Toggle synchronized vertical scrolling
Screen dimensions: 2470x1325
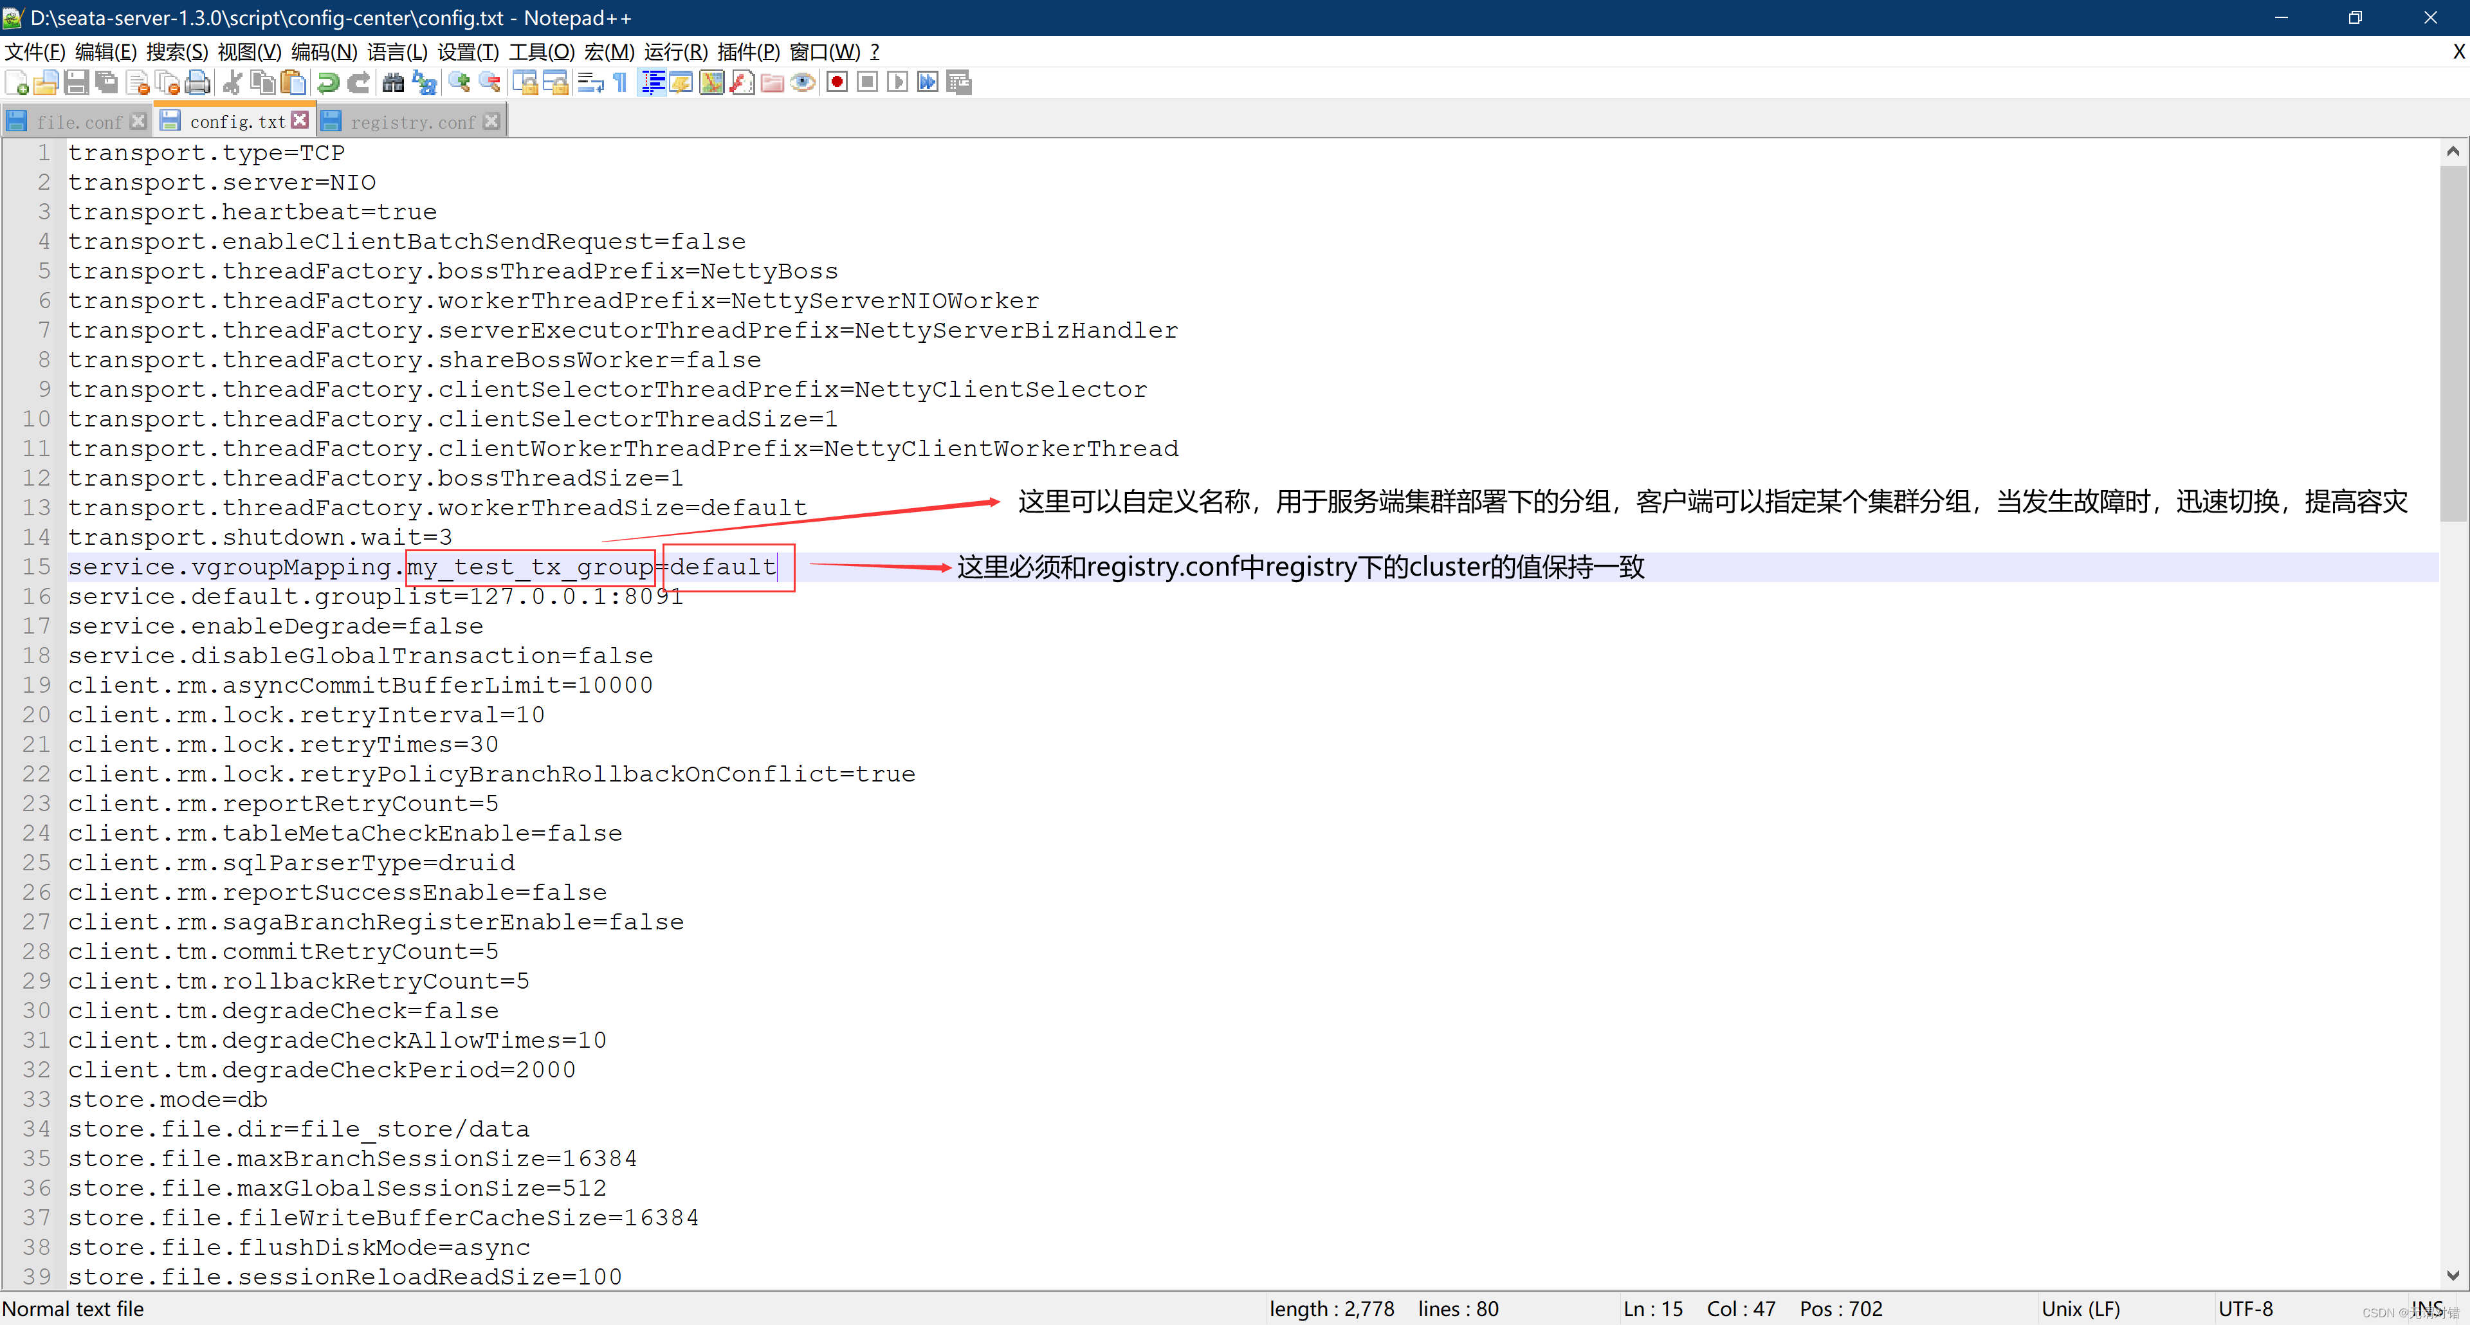tap(526, 84)
